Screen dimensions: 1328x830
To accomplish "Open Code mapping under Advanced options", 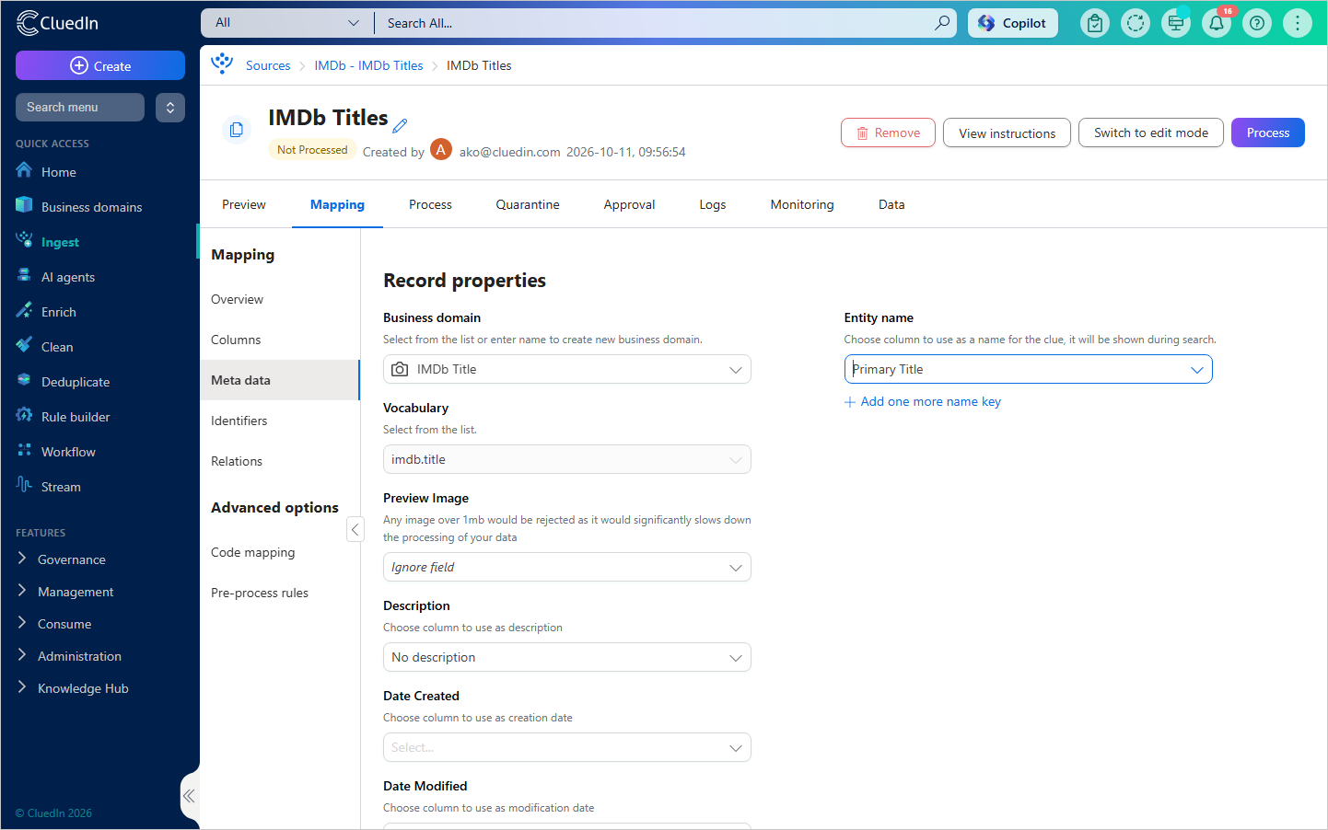I will [x=280, y=552].
